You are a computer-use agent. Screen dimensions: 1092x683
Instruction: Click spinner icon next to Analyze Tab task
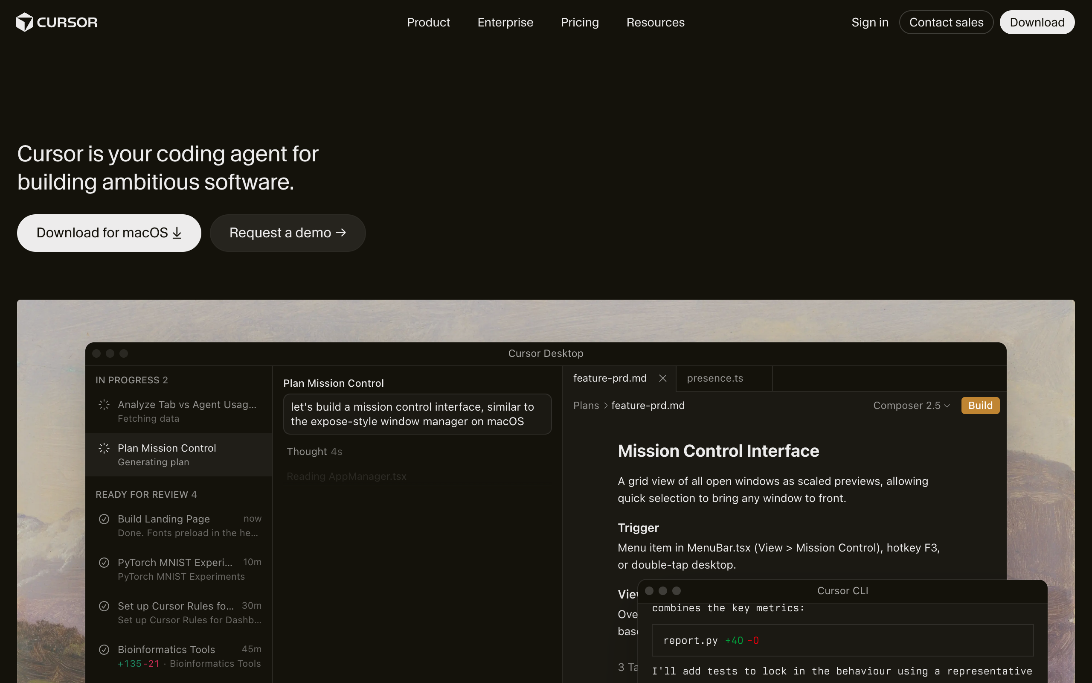pos(104,405)
